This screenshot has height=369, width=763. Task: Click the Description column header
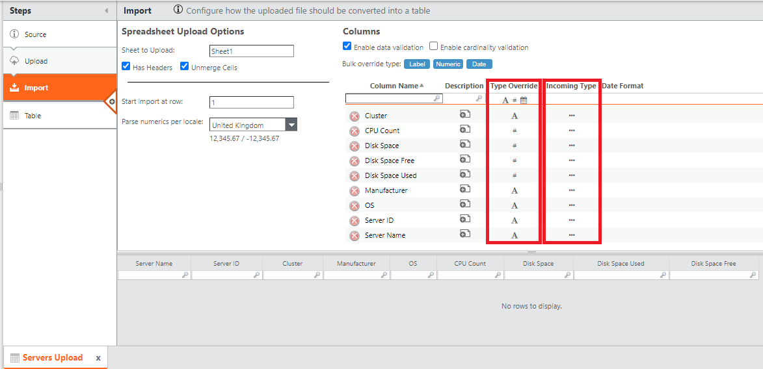point(464,86)
